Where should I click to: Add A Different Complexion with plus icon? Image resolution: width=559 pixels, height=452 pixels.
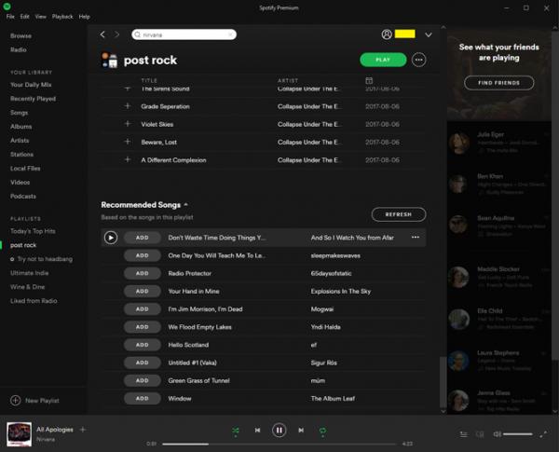pyautogui.click(x=128, y=159)
